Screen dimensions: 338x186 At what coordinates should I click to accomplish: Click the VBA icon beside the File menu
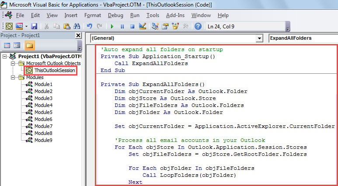(x=9, y=15)
